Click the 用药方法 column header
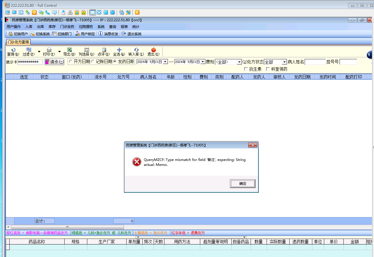This screenshot has width=374, height=257. coord(182,242)
